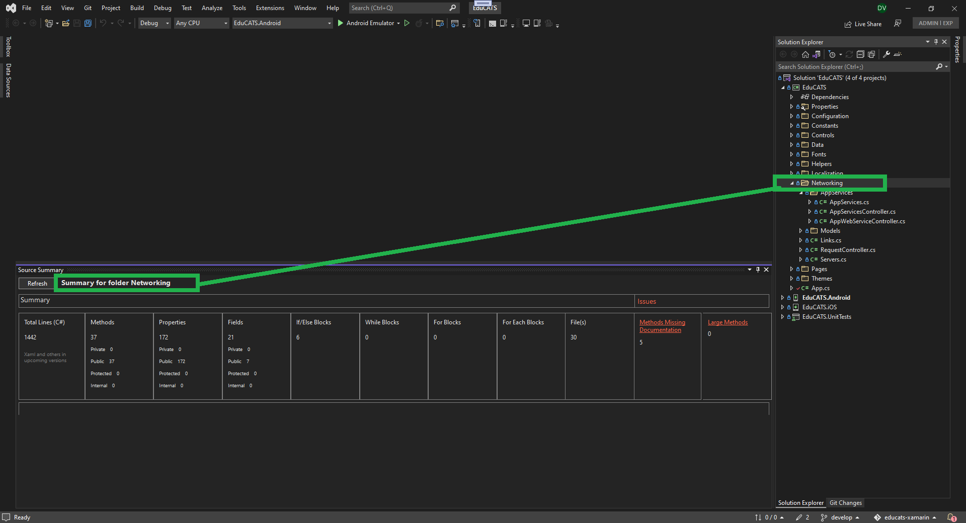Click Collapse All icon in Solution Explorer
The height and width of the screenshot is (523, 966).
[x=860, y=54]
